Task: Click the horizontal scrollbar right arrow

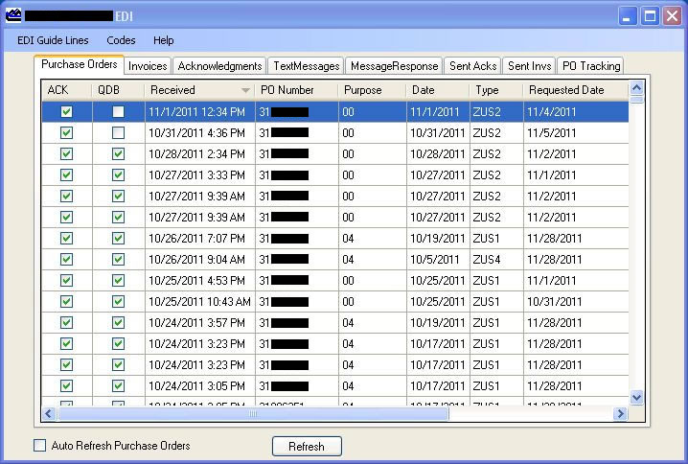Action: 620,413
